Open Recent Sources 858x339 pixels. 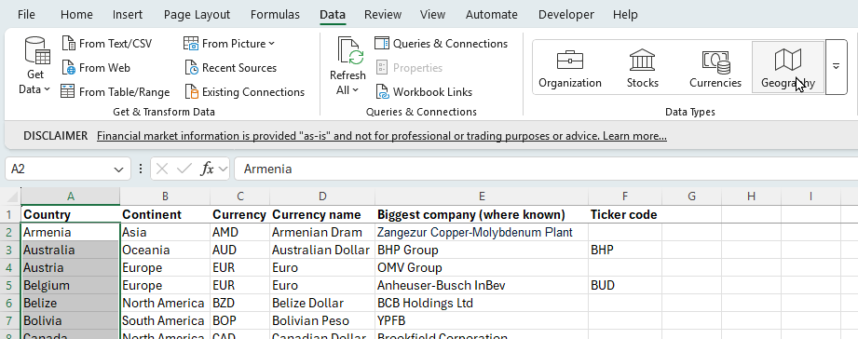pyautogui.click(x=230, y=68)
